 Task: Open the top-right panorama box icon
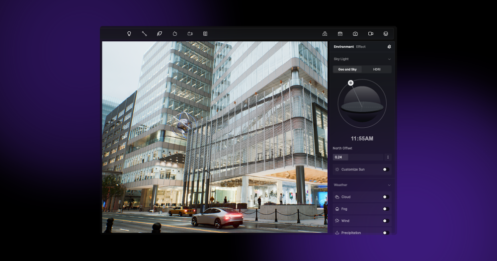click(386, 34)
